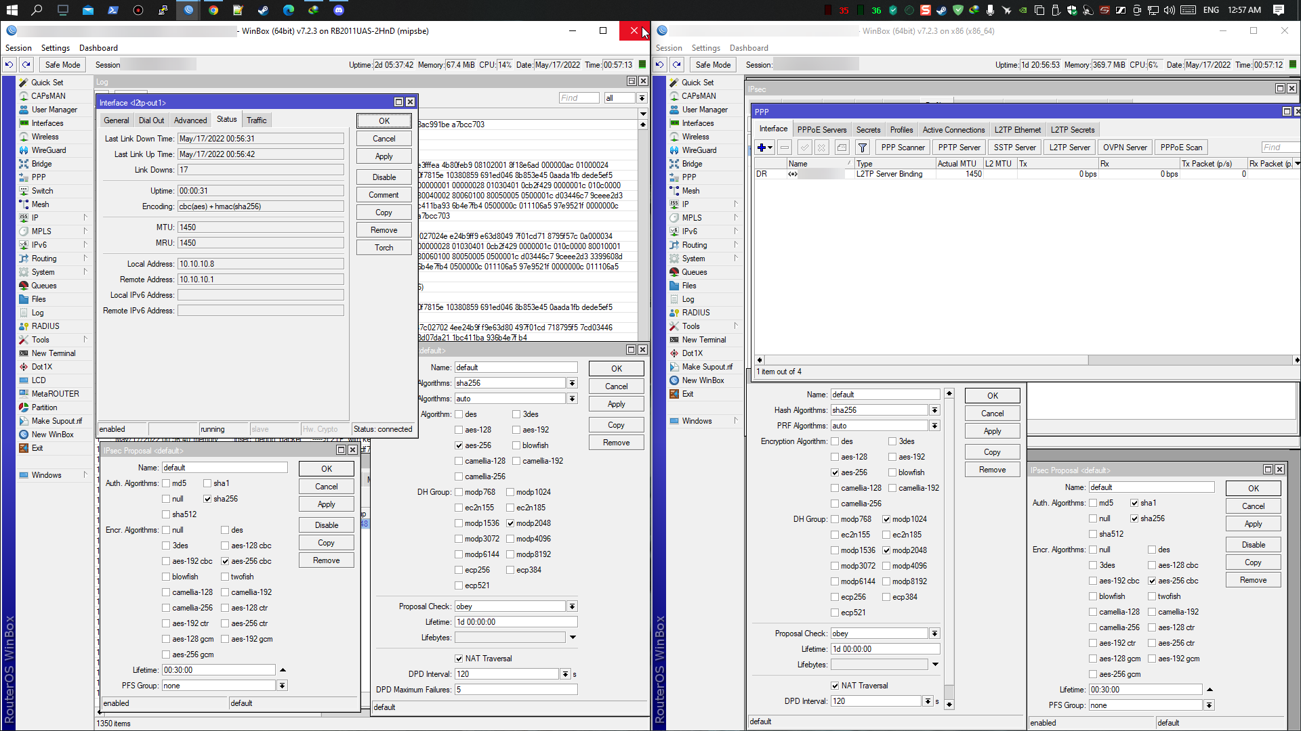Click Apply in right IPsec Proposal
This screenshot has width=1301, height=731.
(x=1253, y=524)
